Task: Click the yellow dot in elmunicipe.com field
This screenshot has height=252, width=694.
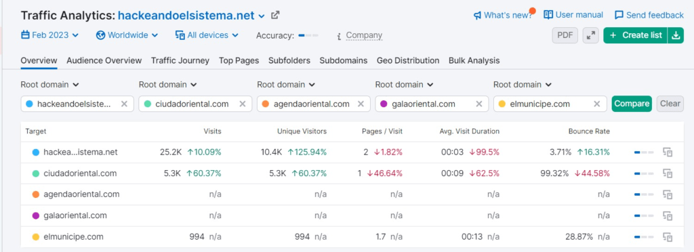Action: click(502, 104)
